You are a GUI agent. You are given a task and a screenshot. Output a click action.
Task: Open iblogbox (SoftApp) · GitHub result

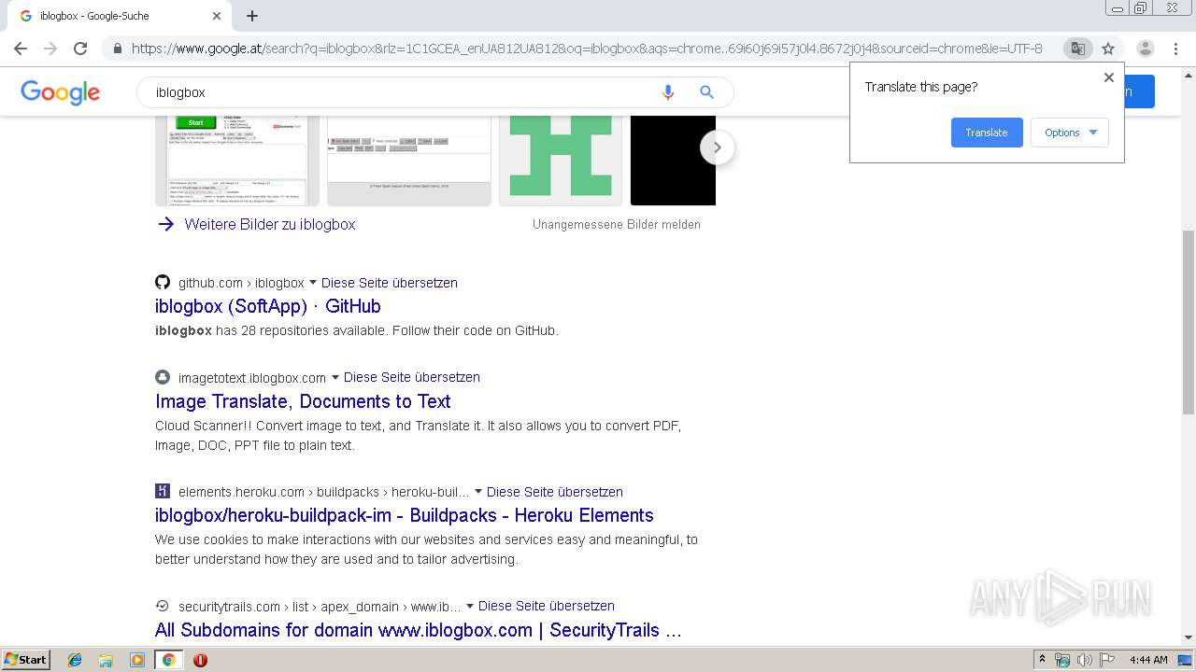click(268, 306)
